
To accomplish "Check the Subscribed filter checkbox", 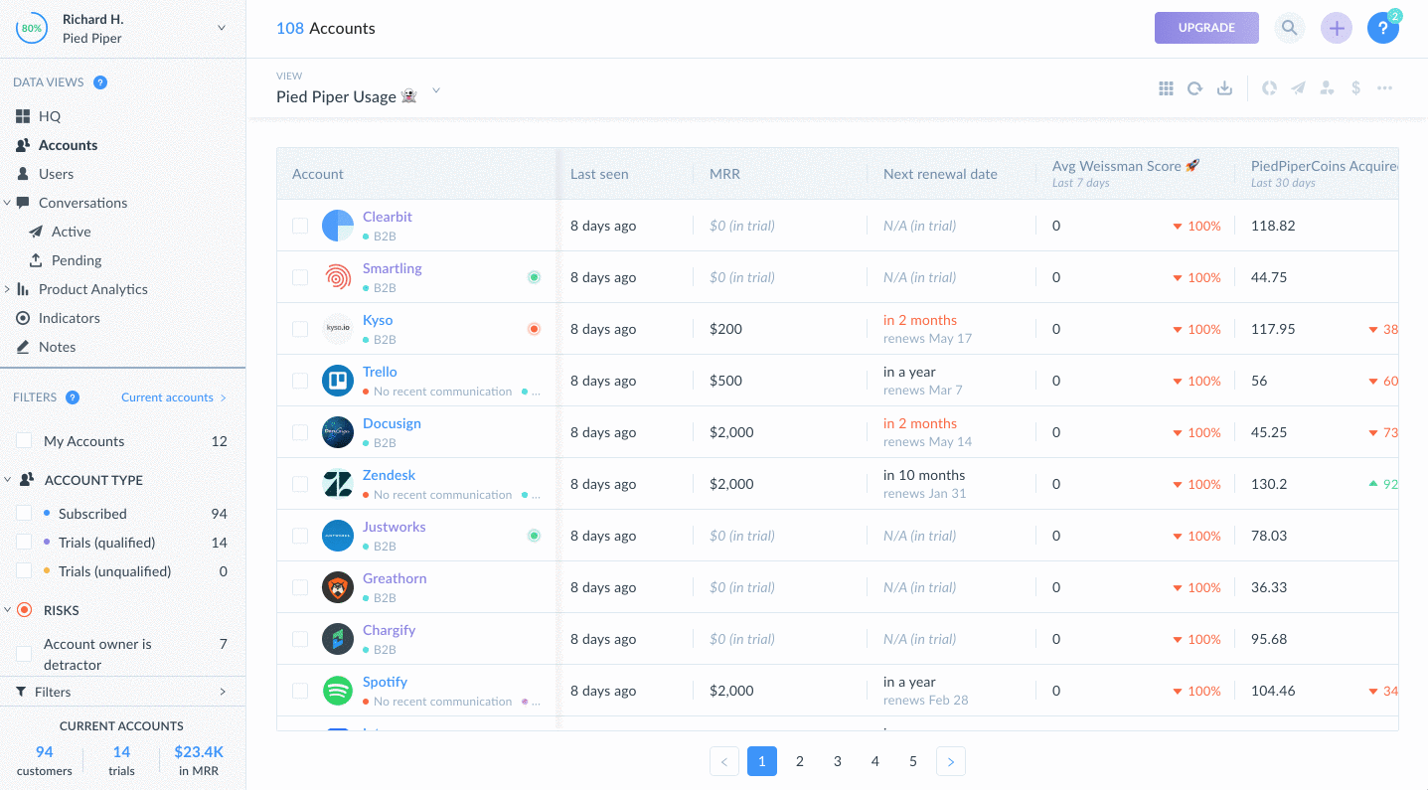I will click(x=24, y=514).
